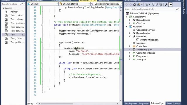This screenshot has height=105, width=187.
Task: Expand the appsettings.json node
Action: (x=129, y=50)
